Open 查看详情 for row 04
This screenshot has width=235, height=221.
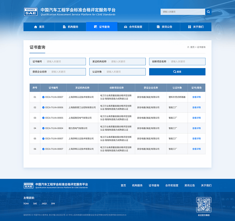point(196,128)
